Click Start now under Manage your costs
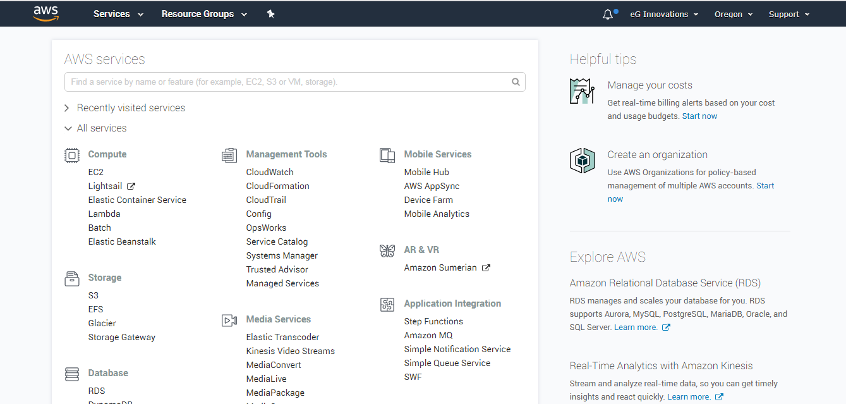This screenshot has height=404, width=846. point(700,116)
